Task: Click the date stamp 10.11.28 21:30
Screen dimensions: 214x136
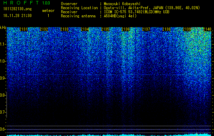Action: click(x=17, y=16)
